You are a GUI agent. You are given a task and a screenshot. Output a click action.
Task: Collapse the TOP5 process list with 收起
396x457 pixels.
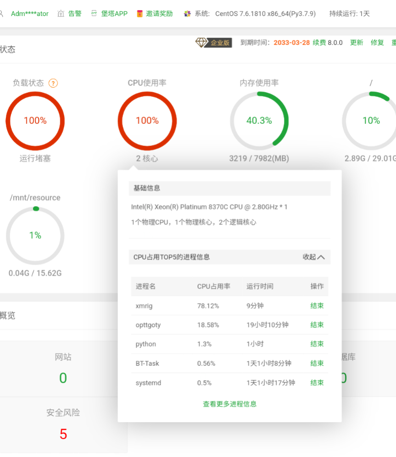tap(313, 257)
